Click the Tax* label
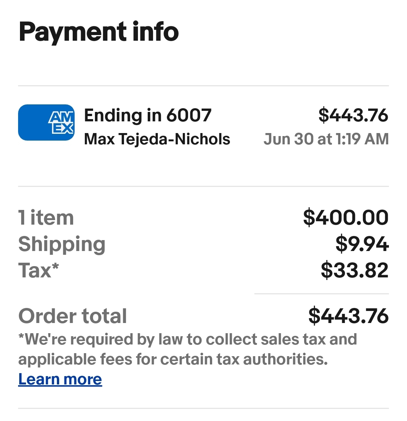This screenshot has height=421, width=407. point(38,270)
